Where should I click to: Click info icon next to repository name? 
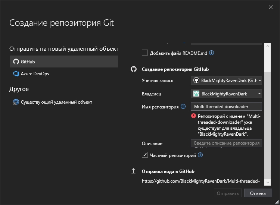click(x=183, y=107)
